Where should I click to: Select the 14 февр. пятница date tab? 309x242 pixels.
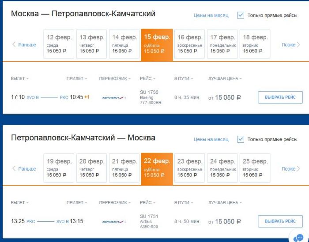(124, 44)
